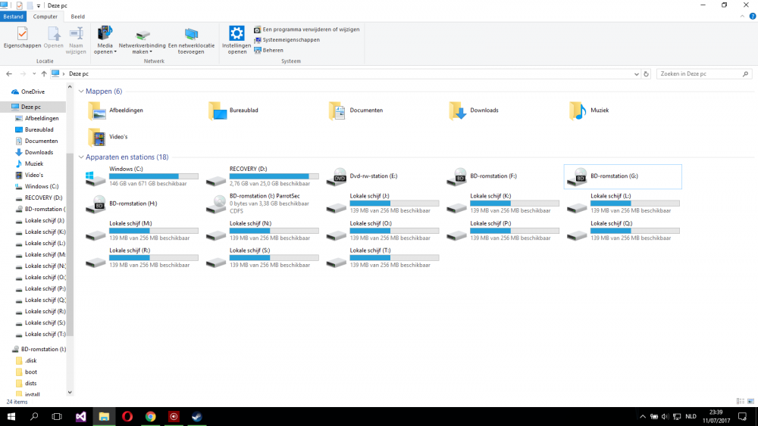Image resolution: width=758 pixels, height=426 pixels.
Task: Open the Bestand menu
Action: pyautogui.click(x=14, y=16)
